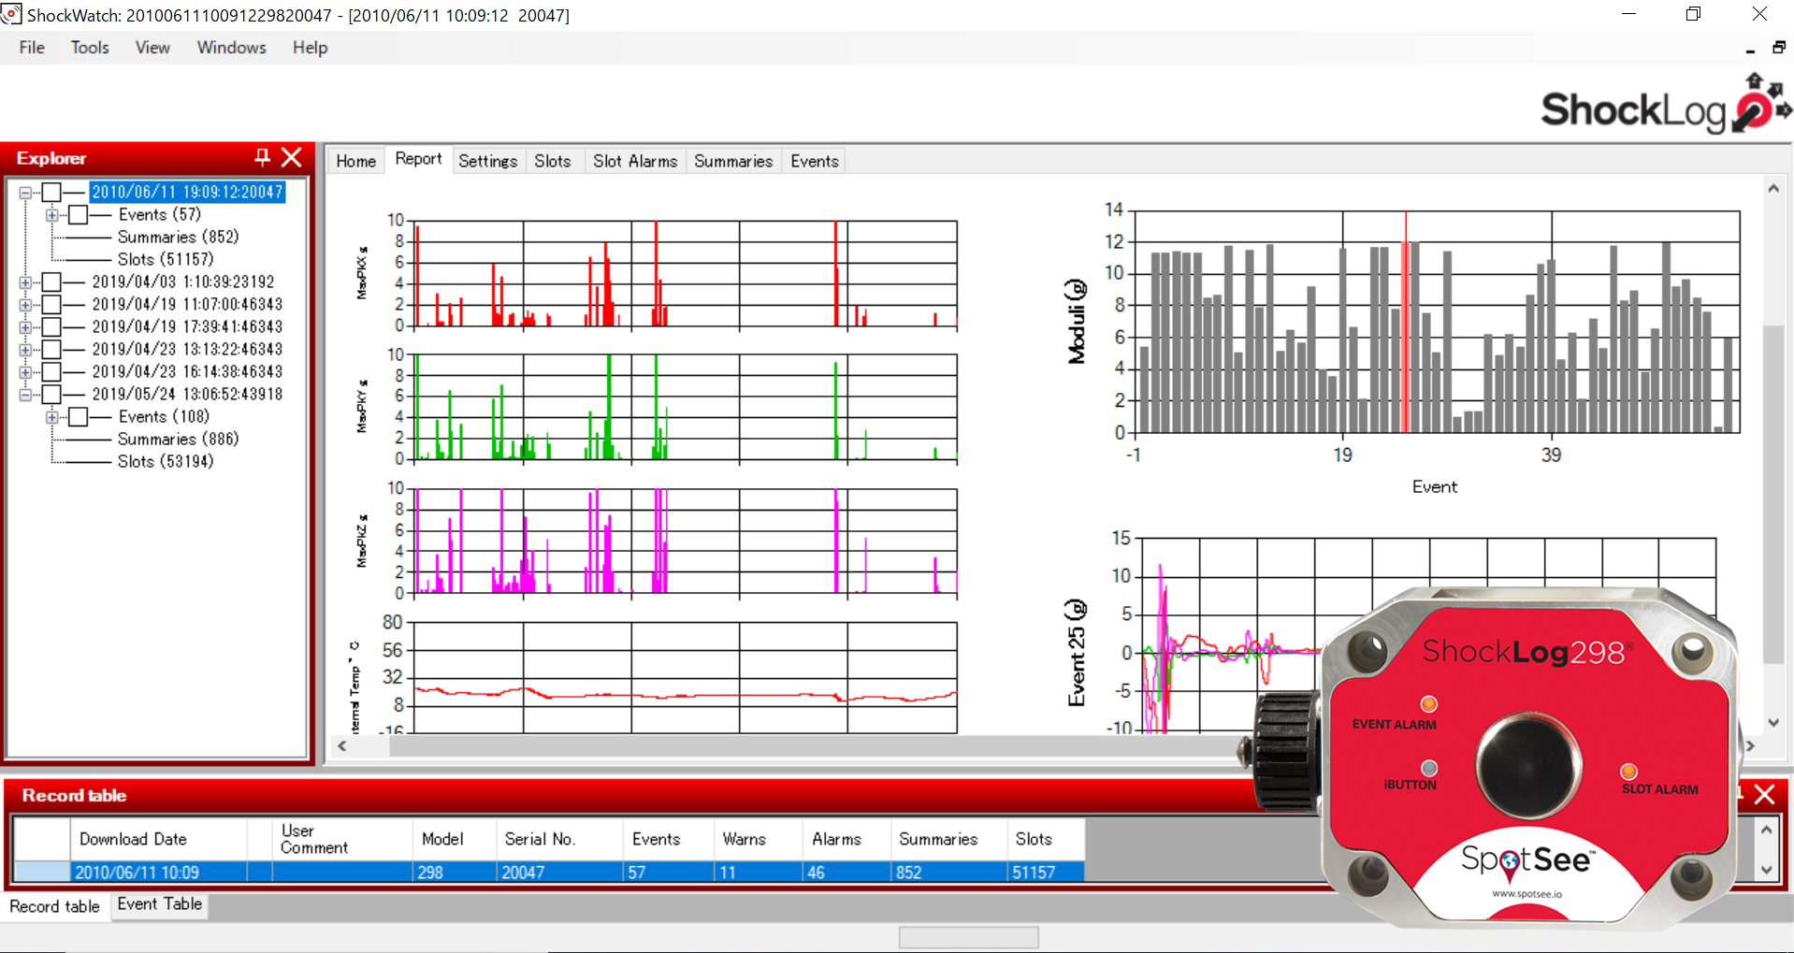The image size is (1794, 953).
Task: Select the Slots (53194) tree item
Action: [166, 461]
